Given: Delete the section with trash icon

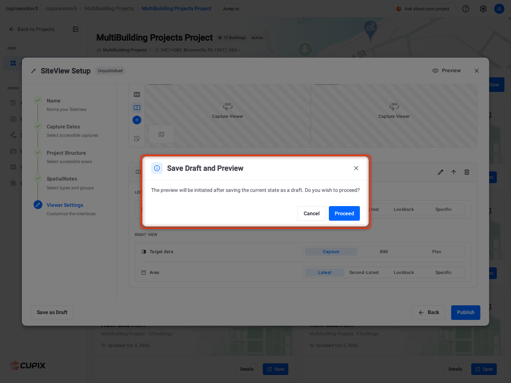Looking at the screenshot, I should pos(467,172).
